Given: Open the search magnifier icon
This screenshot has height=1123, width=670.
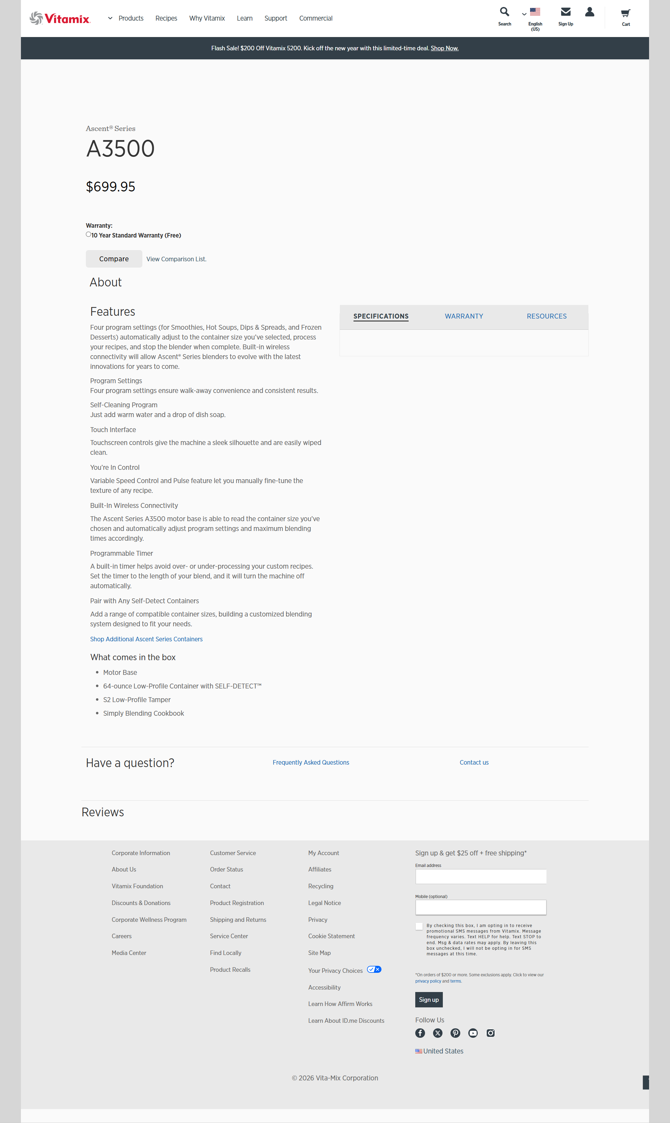Looking at the screenshot, I should [504, 12].
